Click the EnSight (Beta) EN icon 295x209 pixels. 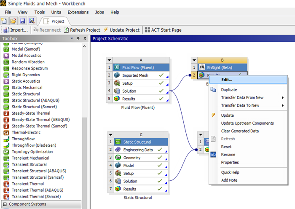(202, 67)
